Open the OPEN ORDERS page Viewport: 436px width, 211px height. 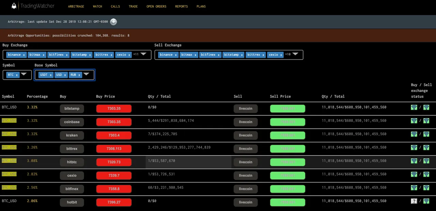tap(156, 6)
